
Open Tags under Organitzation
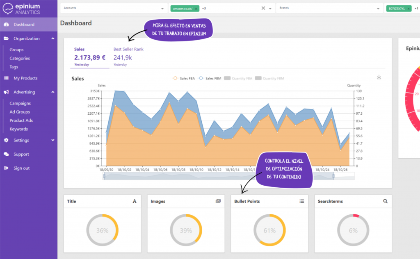(14, 67)
